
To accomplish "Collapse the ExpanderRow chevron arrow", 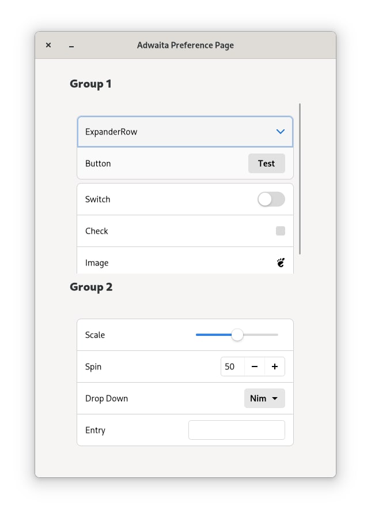I will click(281, 132).
